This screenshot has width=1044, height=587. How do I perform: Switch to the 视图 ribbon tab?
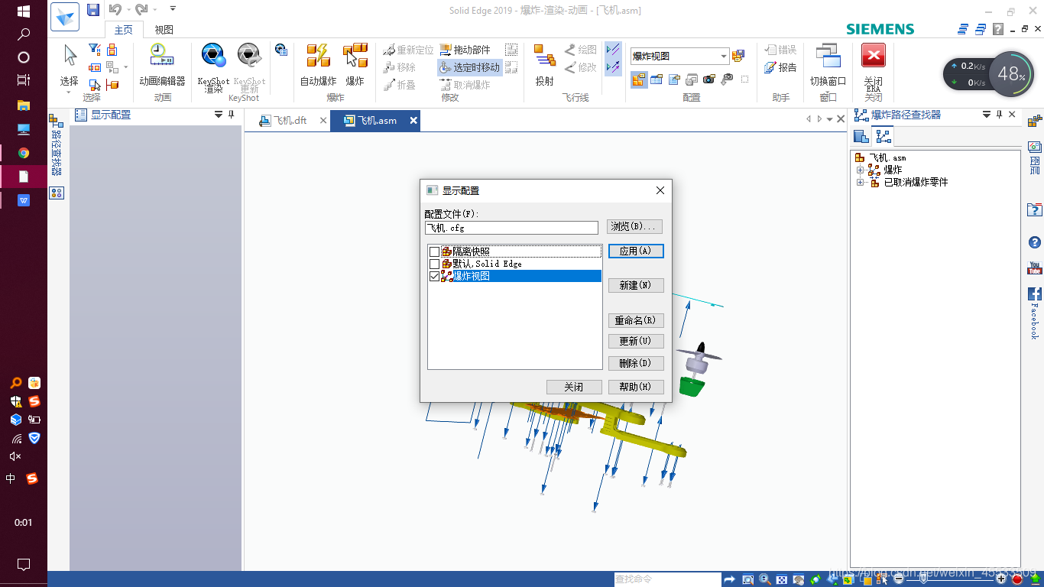coord(164,30)
